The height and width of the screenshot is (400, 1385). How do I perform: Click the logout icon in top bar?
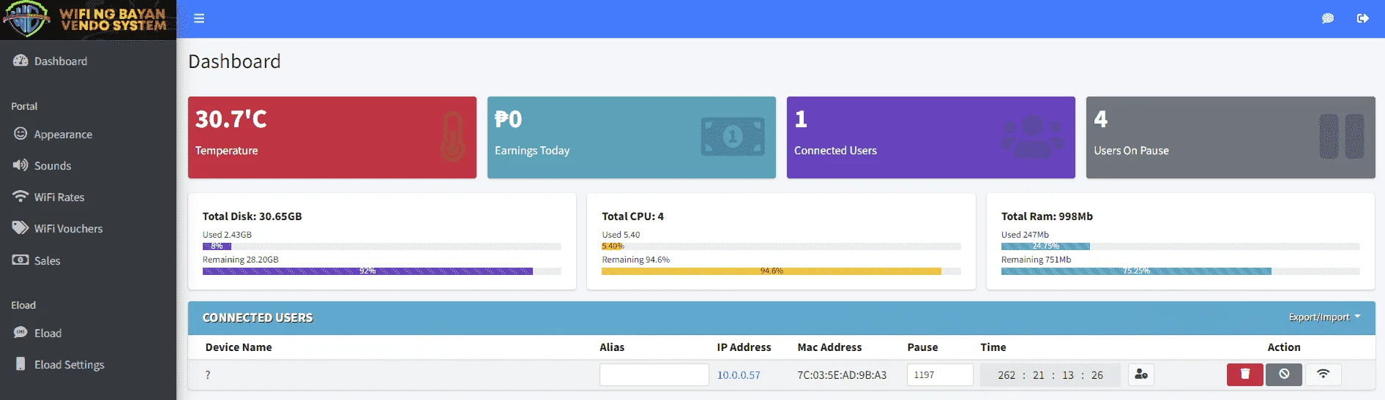click(x=1362, y=18)
